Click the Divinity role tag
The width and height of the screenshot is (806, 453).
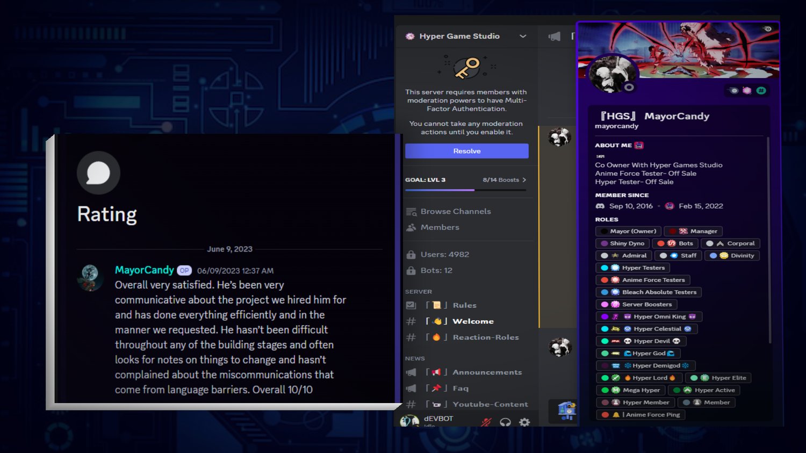pyautogui.click(x=731, y=256)
